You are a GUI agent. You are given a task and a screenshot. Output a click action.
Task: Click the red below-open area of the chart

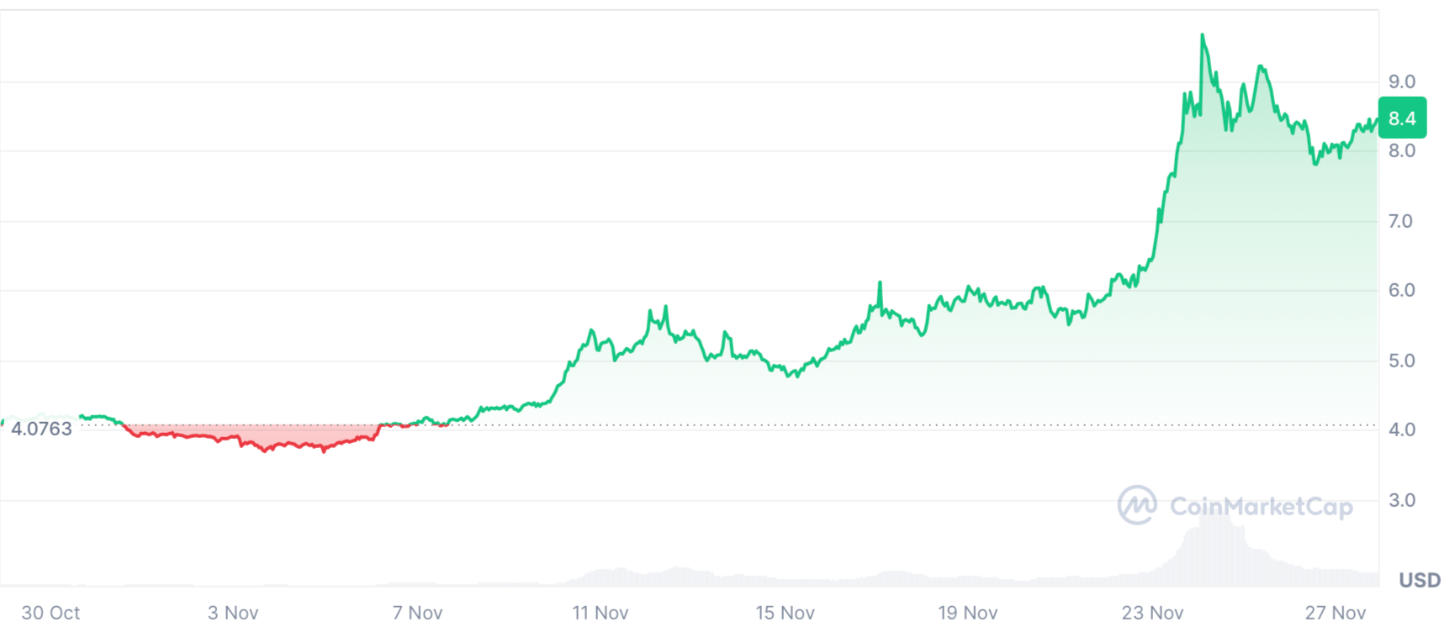tap(252, 435)
